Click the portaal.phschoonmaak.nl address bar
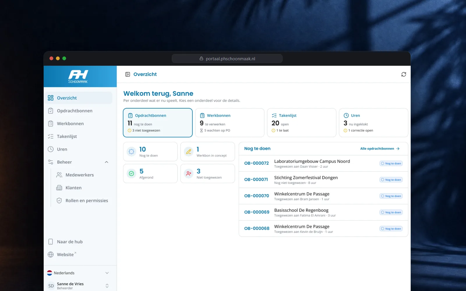Viewport: 466px width, 291px height. (x=227, y=58)
